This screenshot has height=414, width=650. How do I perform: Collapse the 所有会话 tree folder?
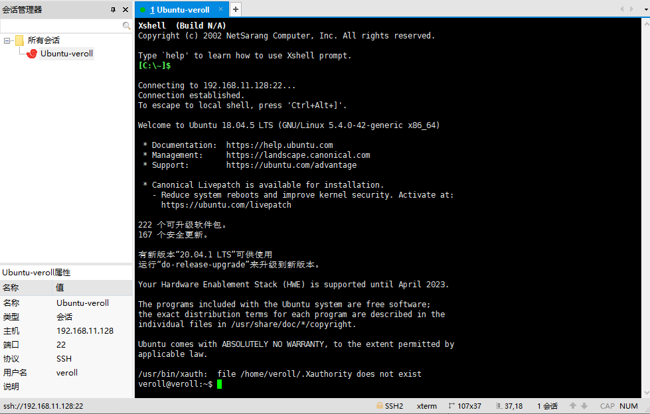point(7,40)
